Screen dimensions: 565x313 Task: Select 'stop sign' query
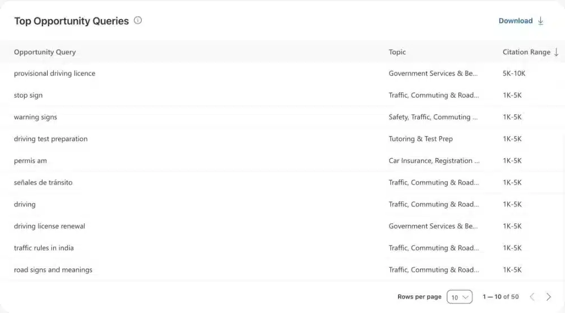pos(28,95)
